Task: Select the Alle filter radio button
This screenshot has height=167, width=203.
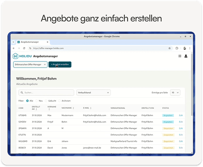Action: pos(27,101)
